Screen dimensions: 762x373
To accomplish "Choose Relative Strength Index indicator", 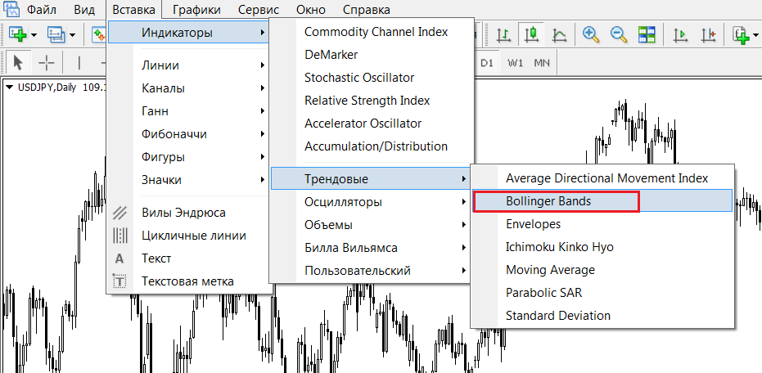I will [x=371, y=101].
